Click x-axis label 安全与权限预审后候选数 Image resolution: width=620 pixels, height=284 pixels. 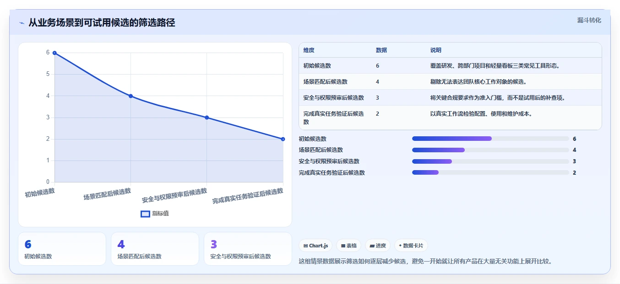click(x=175, y=195)
